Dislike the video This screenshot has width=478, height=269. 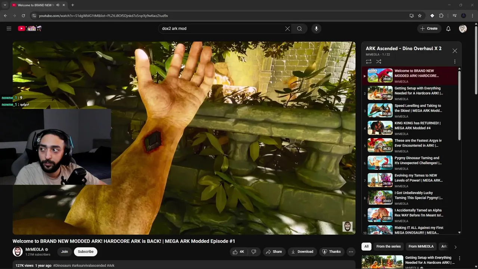pyautogui.click(x=254, y=252)
